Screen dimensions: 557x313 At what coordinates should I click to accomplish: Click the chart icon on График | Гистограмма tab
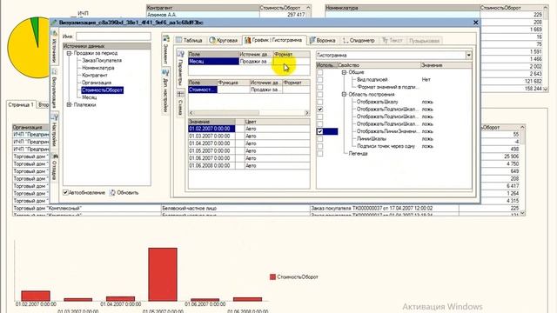point(247,40)
